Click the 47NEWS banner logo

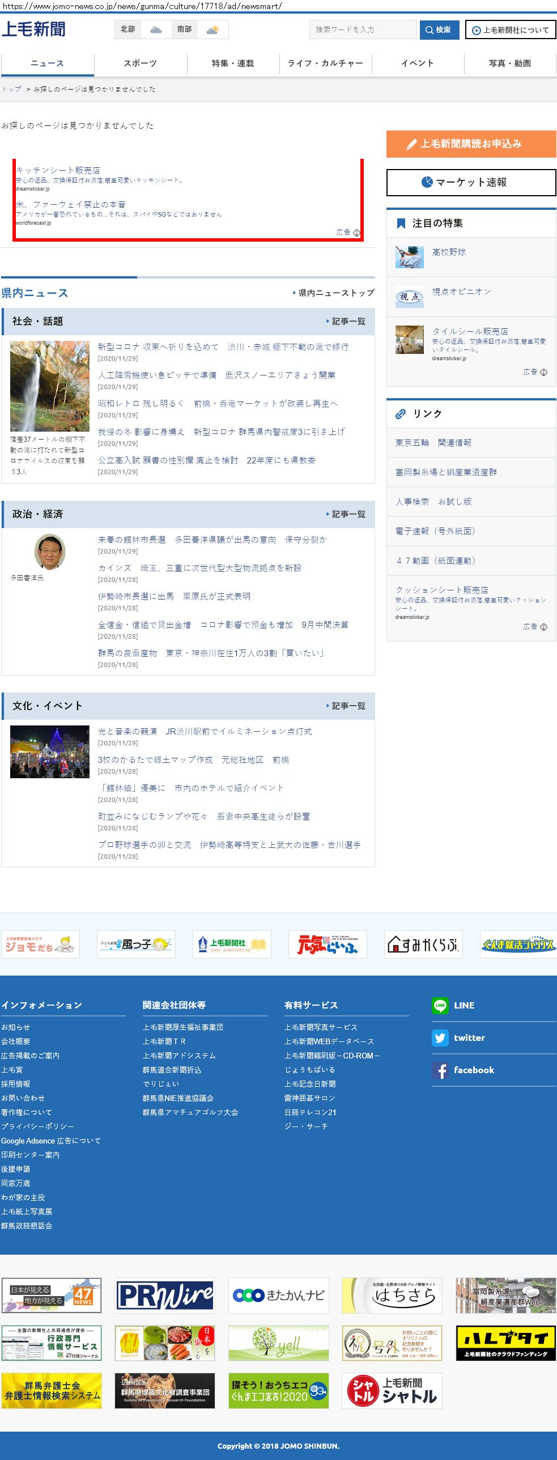(x=52, y=1295)
